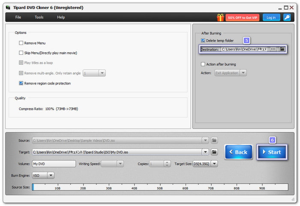
Task: Tick Skip Menu (Directly play main movie)
Action: [x=21, y=53]
